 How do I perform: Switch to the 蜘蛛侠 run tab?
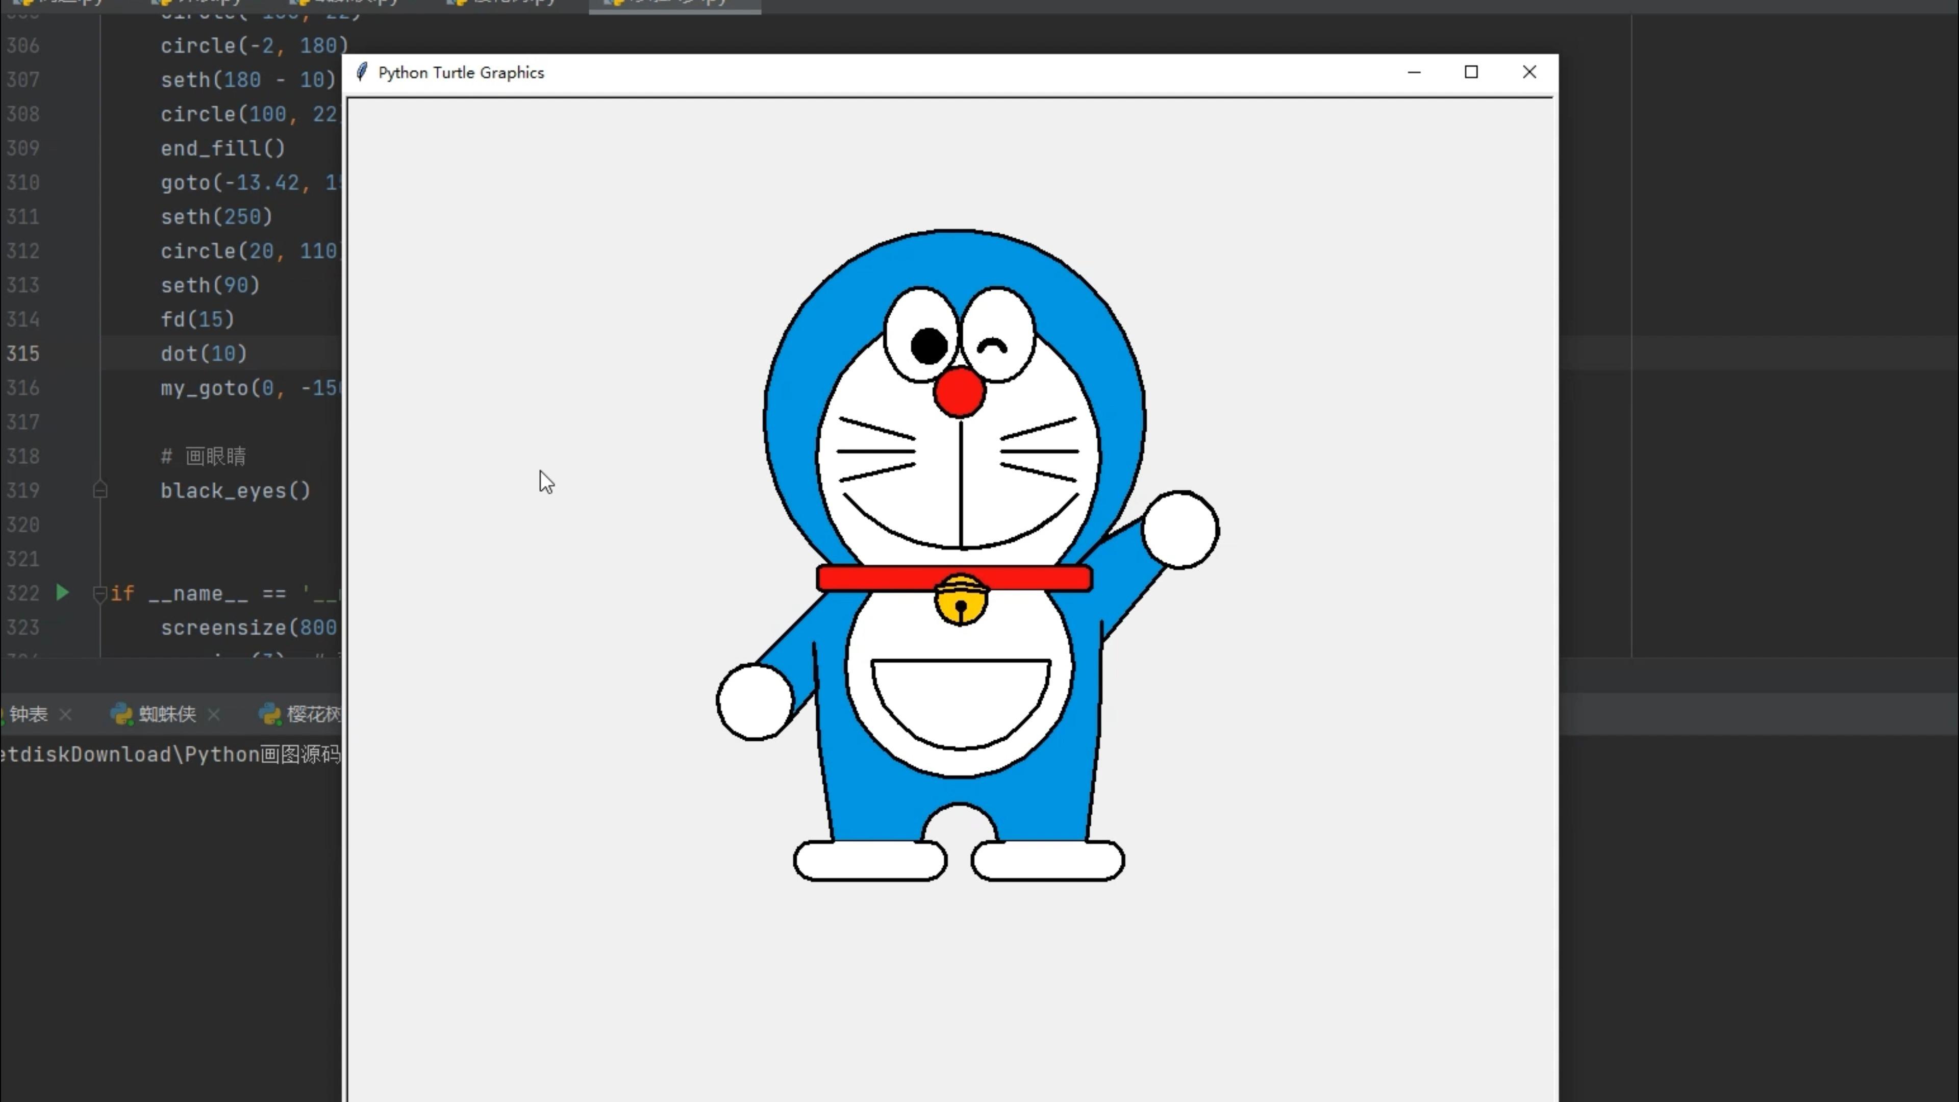coord(167,714)
